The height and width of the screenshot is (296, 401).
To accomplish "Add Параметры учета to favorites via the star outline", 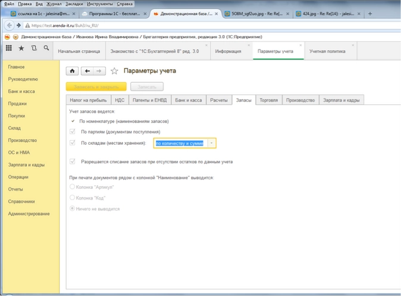I will [114, 71].
